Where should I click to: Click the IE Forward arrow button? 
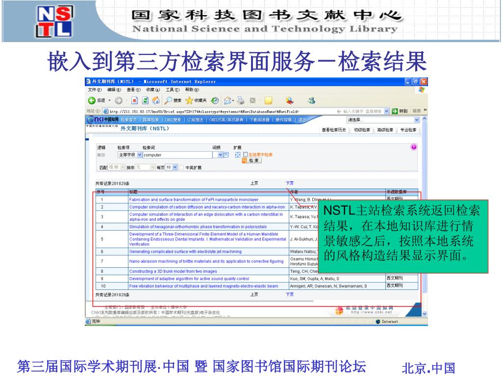[x=119, y=100]
